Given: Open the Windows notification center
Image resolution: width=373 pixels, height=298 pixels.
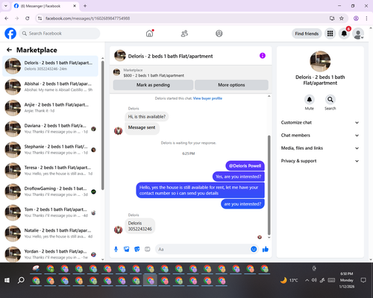Looking at the screenshot, I should pos(363,280).
